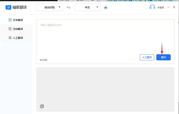Screen dimensions: 179x114
Task: Minimize the translator window
Action: tap(168, 7)
